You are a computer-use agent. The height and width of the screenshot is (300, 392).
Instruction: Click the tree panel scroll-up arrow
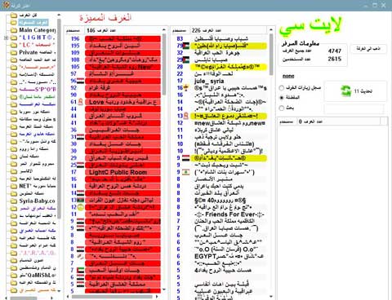pos(59,15)
